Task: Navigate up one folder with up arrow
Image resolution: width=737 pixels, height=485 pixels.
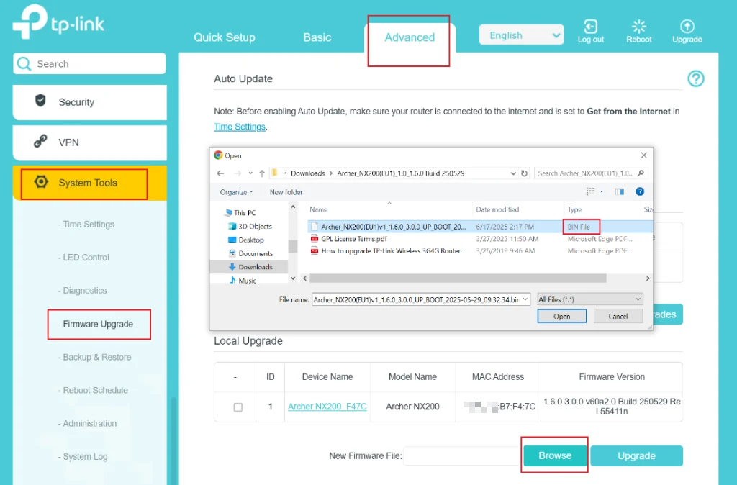Action: click(262, 173)
